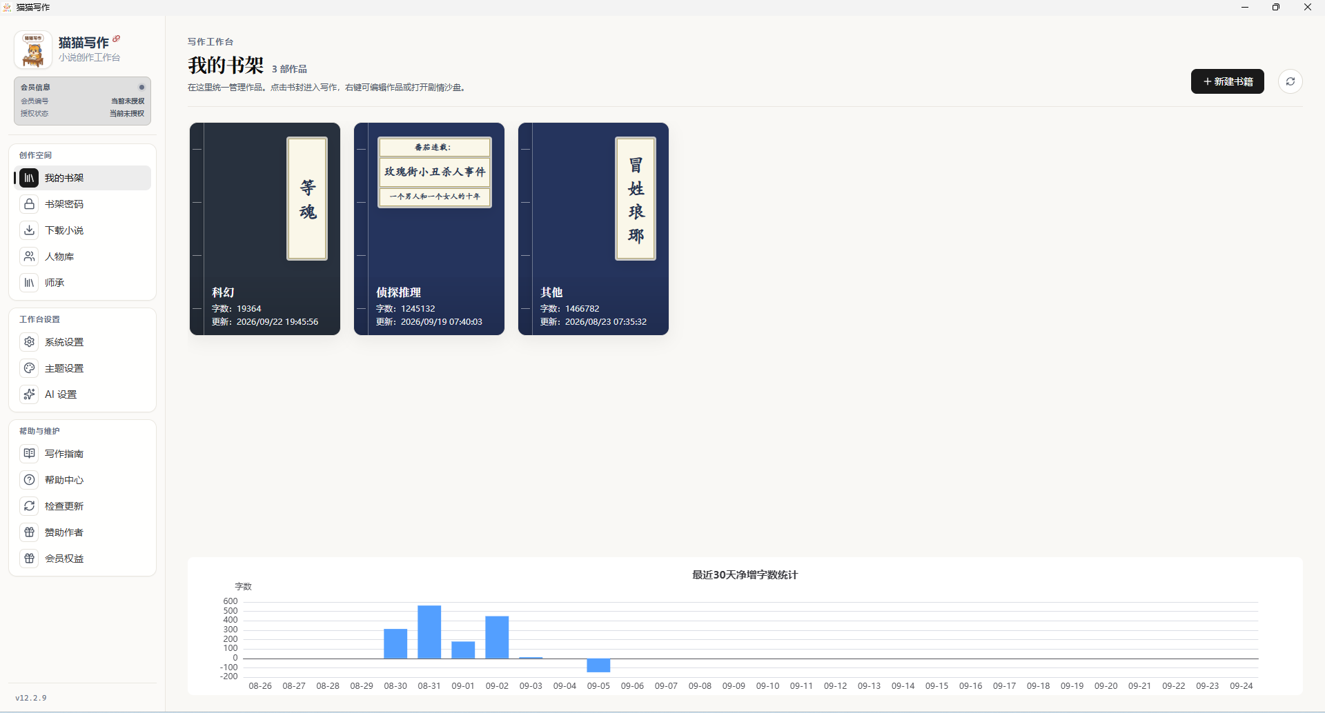Click the 会员权益 gift icon
Screen dimensions: 1325x713
pyautogui.click(x=29, y=559)
